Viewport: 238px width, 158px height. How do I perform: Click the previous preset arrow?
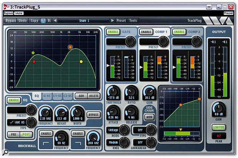tap(55, 20)
